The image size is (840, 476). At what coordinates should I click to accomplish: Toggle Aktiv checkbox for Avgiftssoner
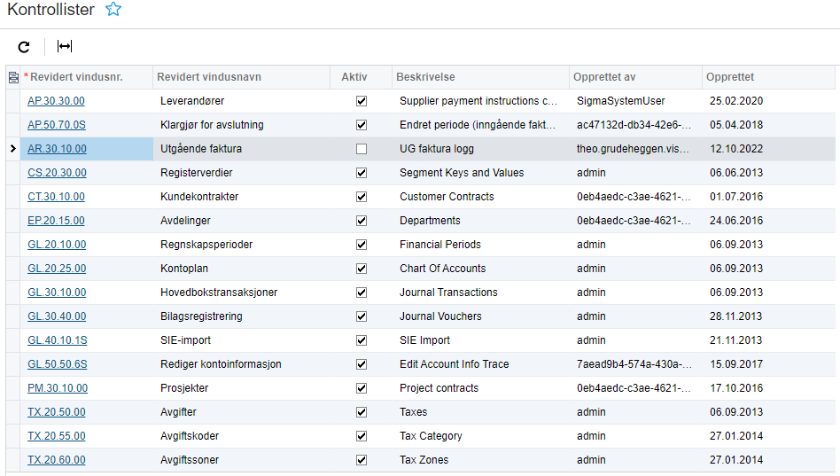362,460
